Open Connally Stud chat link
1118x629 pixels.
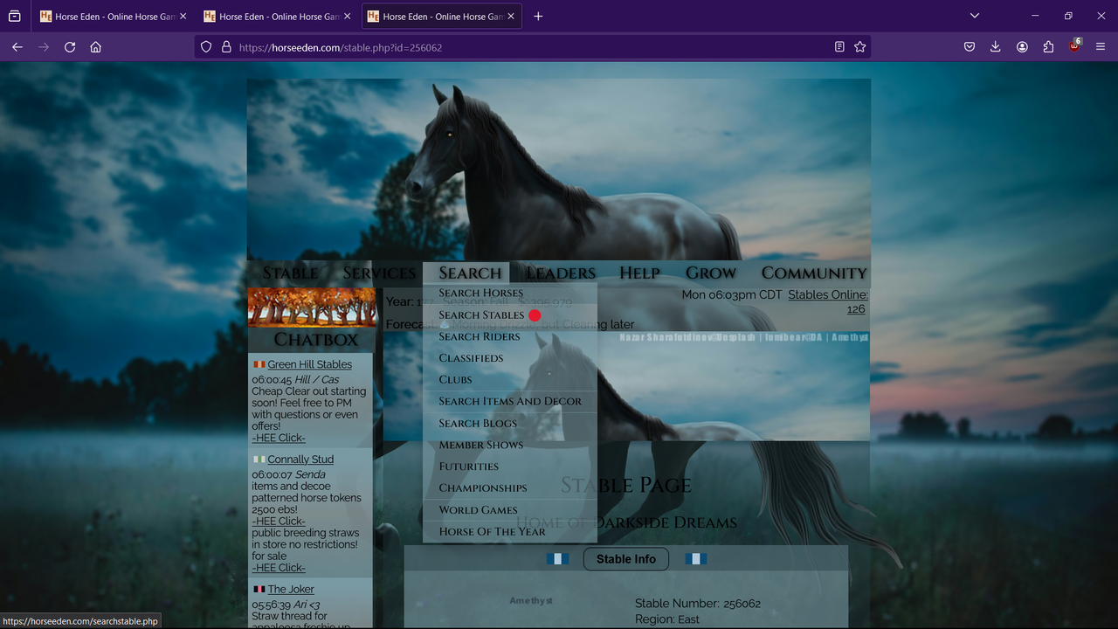(300, 460)
